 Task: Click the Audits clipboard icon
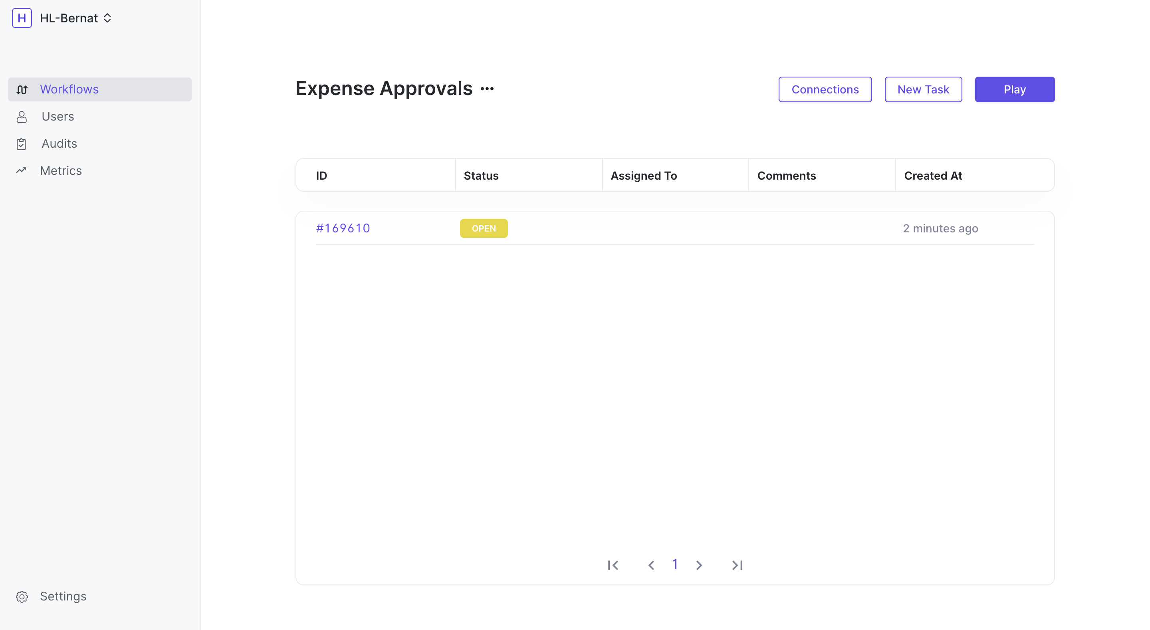coord(22,144)
